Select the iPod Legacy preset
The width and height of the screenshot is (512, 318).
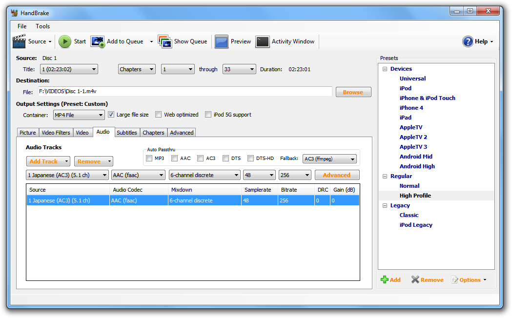(x=416, y=225)
